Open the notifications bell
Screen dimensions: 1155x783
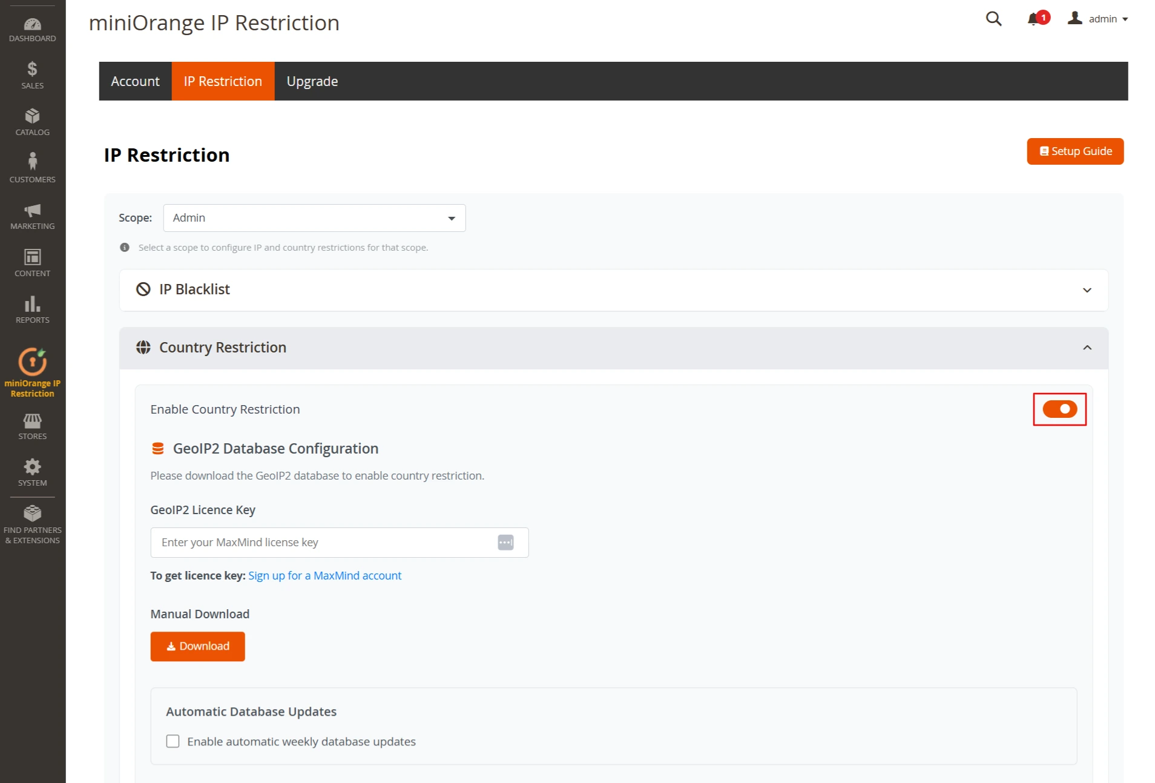[x=1035, y=19]
